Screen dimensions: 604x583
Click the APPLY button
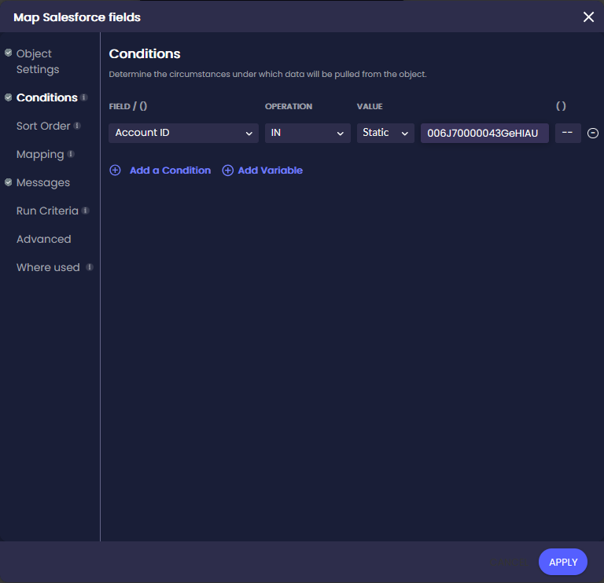pyautogui.click(x=562, y=562)
